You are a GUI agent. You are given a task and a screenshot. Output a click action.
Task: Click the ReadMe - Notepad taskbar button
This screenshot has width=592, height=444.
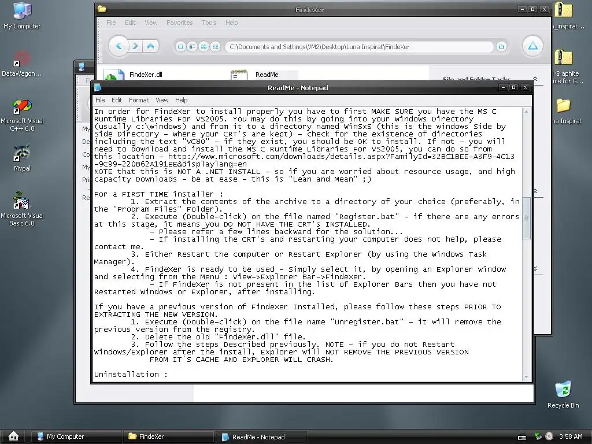coord(261,437)
